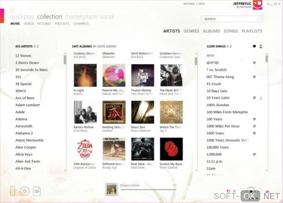Open the device sync phone icon
The height and width of the screenshot is (203, 283).
click(13, 191)
